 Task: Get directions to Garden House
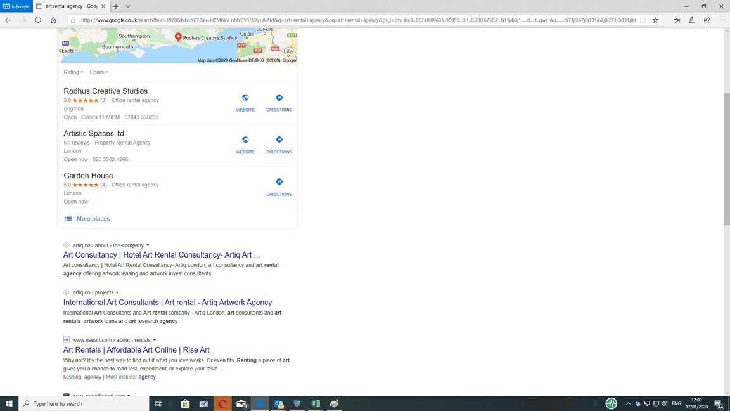(279, 183)
